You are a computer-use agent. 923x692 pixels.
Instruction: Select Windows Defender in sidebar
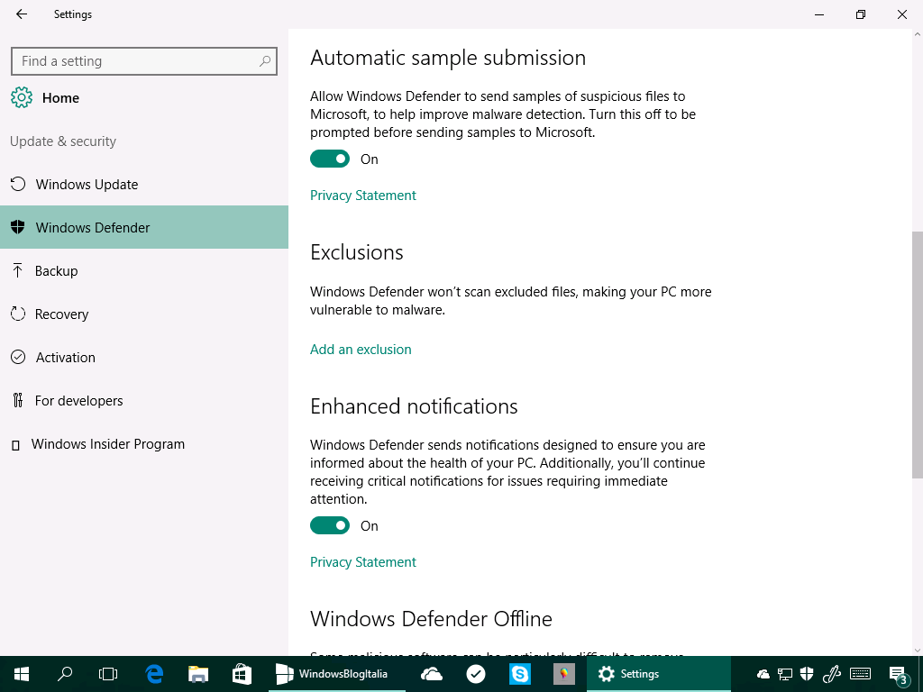click(x=144, y=227)
